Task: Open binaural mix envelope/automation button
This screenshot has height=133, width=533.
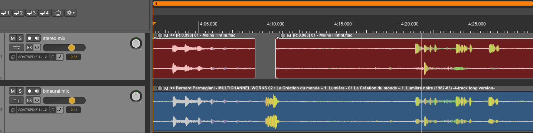Action: [60, 109]
